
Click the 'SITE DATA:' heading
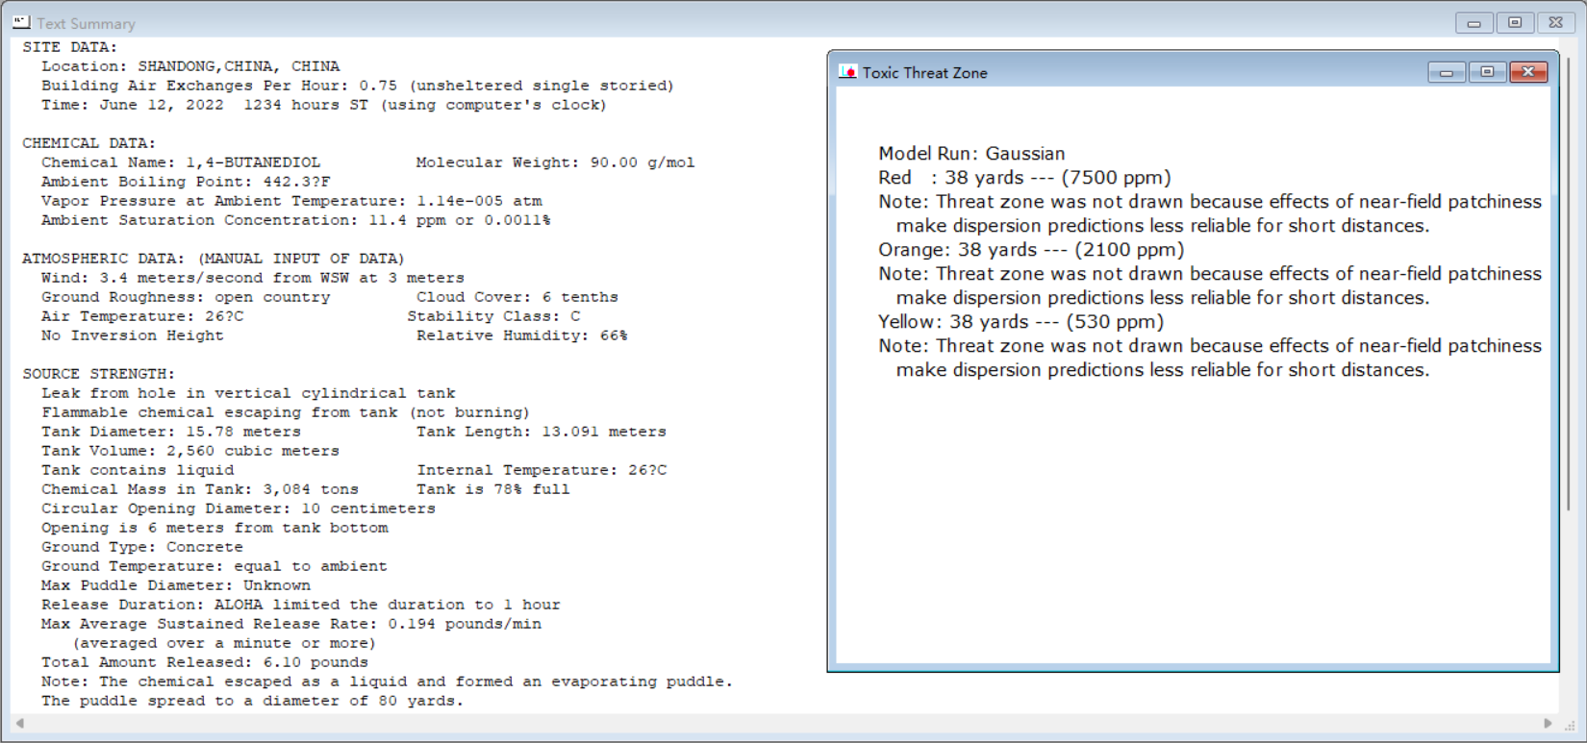point(70,47)
